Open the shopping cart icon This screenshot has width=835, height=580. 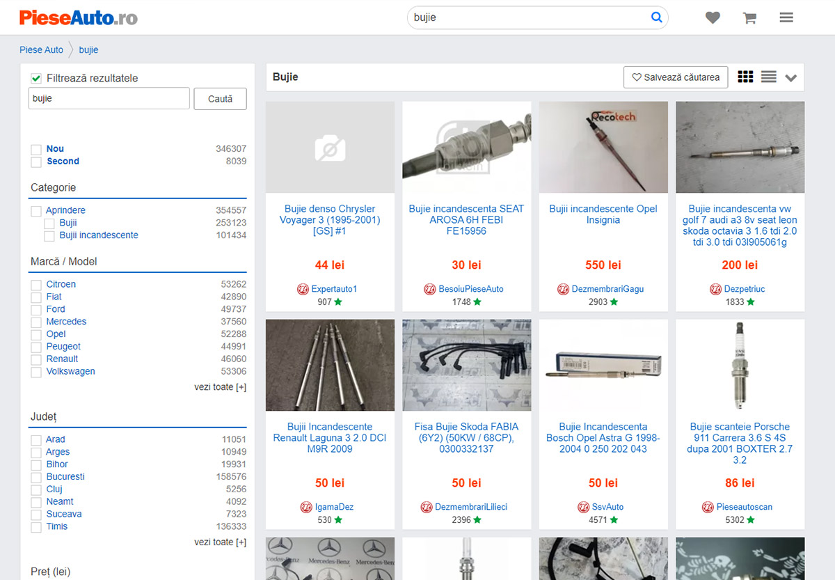pyautogui.click(x=749, y=18)
